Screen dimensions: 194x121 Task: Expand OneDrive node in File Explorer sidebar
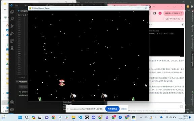4,35
